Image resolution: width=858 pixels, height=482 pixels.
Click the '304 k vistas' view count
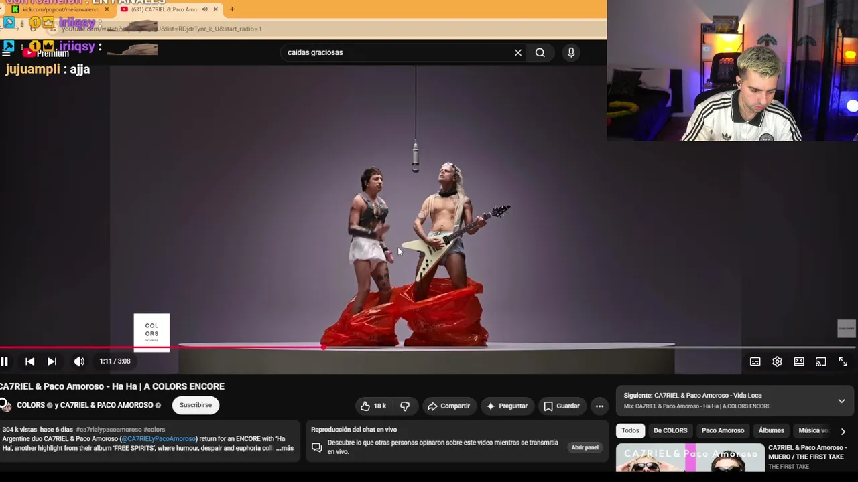[x=19, y=430]
